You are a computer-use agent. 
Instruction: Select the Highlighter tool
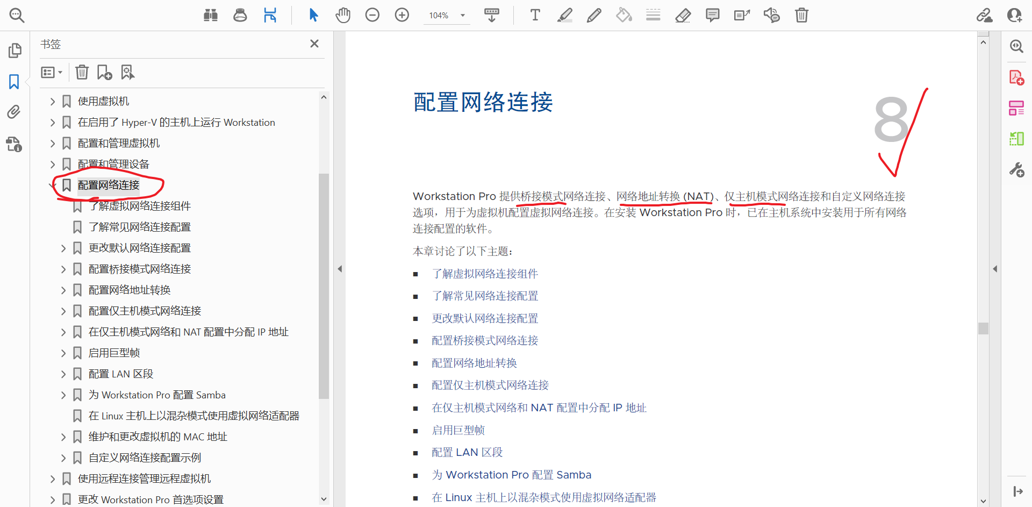pos(564,15)
